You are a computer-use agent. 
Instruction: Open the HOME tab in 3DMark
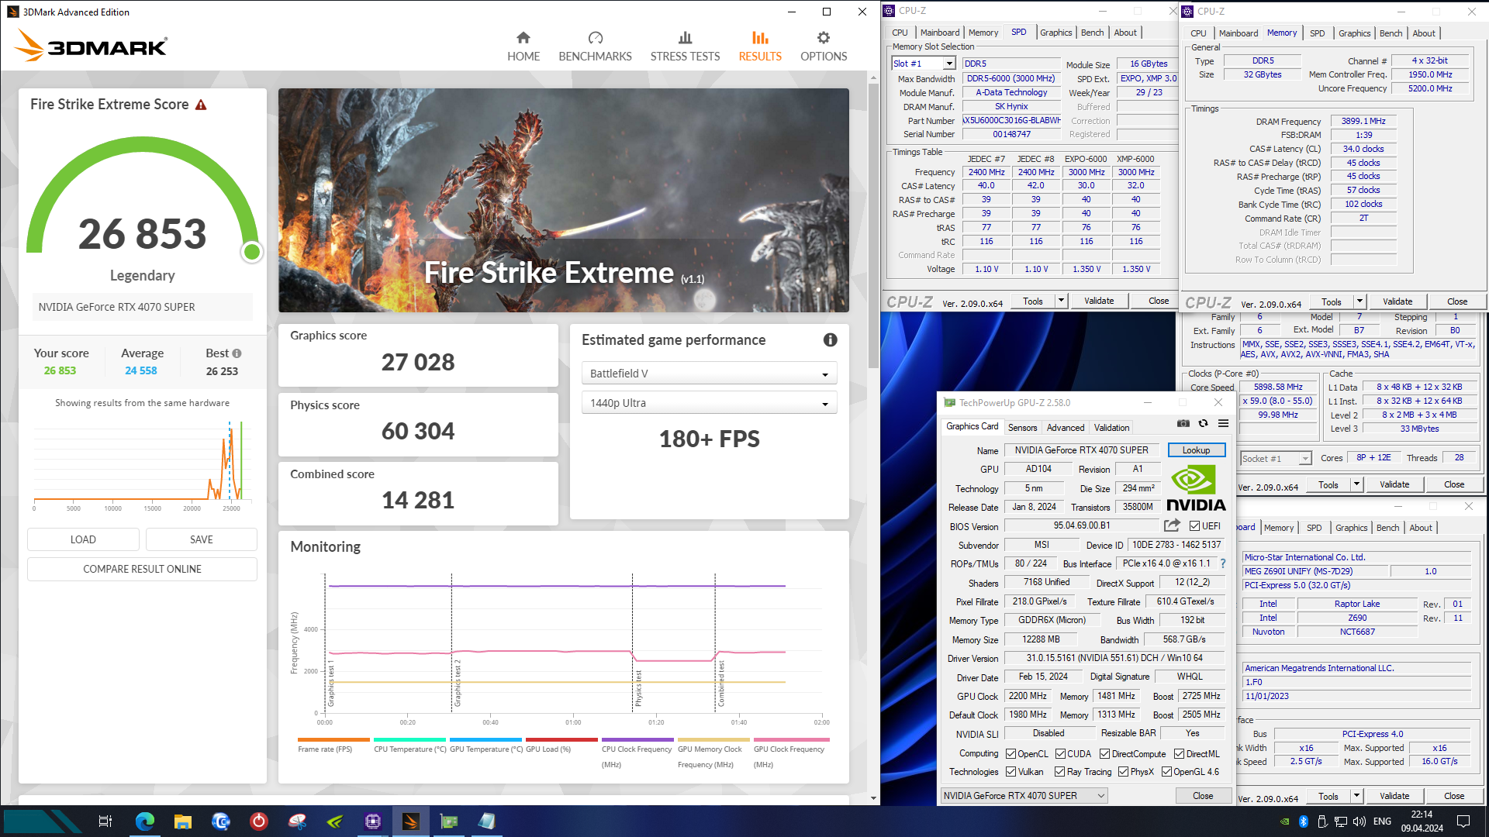523,46
